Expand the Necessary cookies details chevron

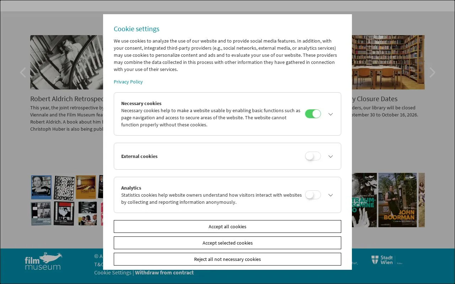click(331, 114)
